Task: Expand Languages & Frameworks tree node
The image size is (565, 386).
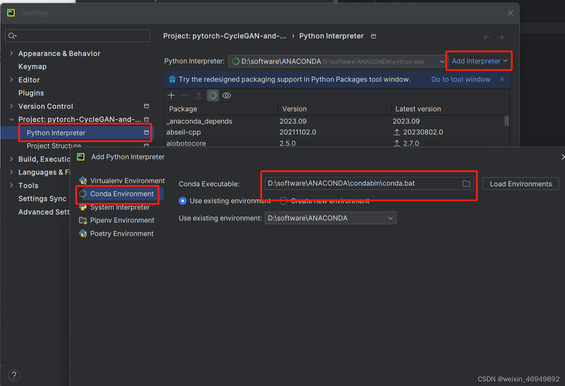Action: coord(11,172)
